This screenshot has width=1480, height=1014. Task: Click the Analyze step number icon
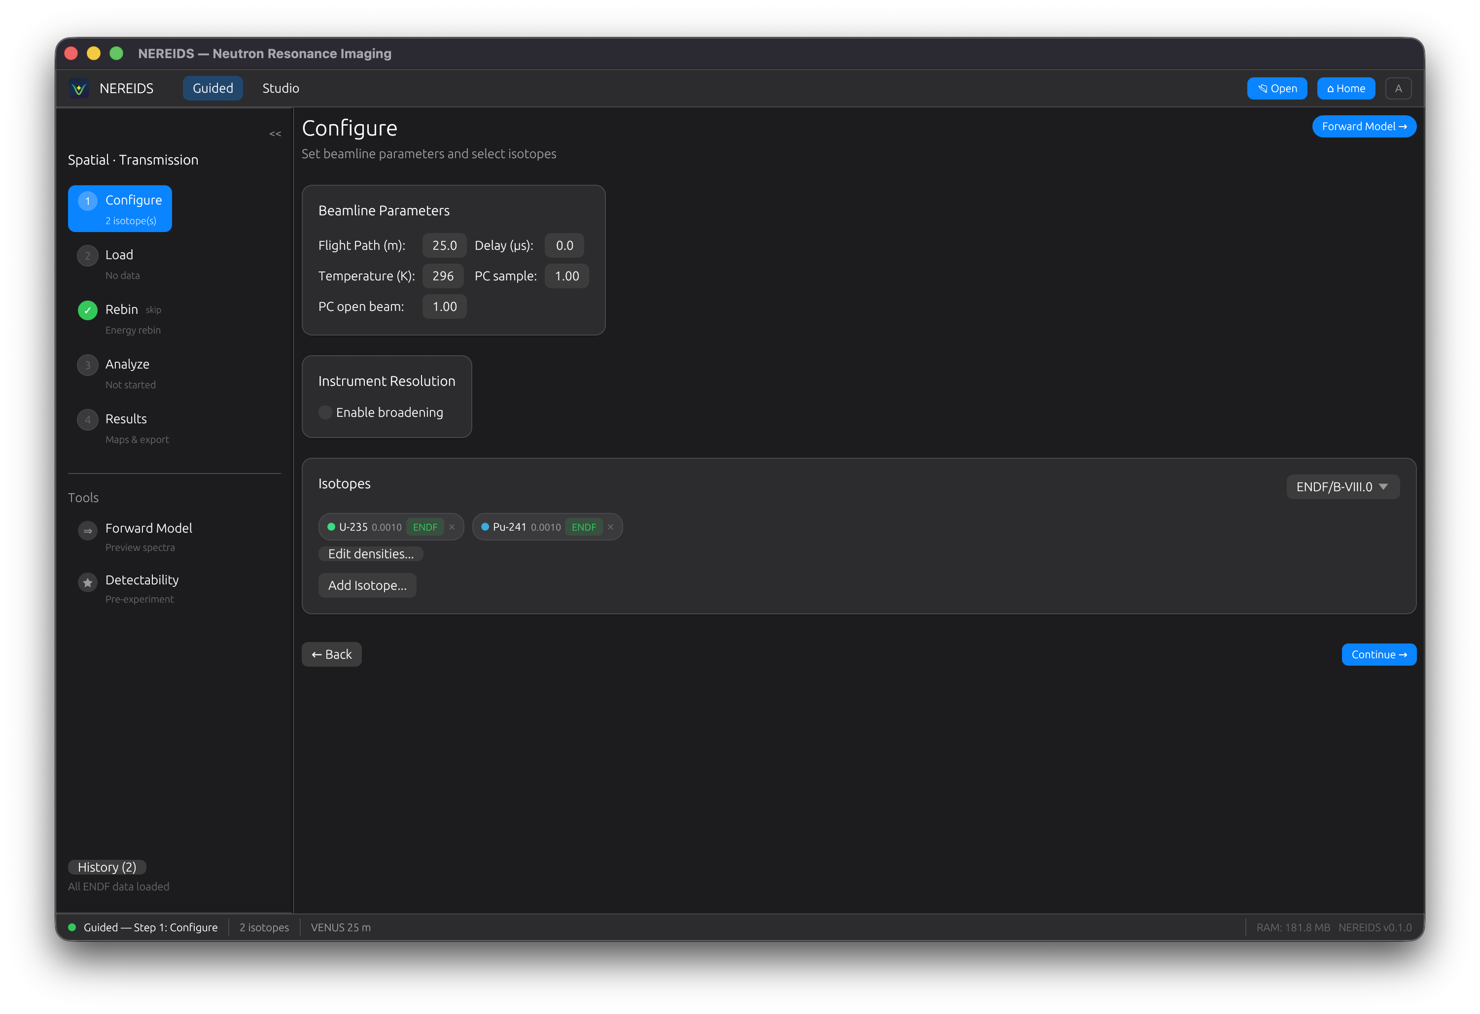point(87,366)
